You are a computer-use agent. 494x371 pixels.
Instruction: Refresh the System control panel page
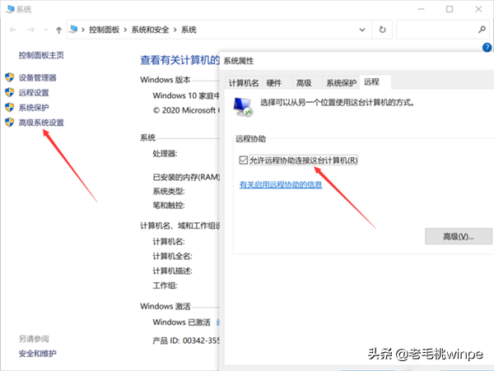tap(382, 30)
